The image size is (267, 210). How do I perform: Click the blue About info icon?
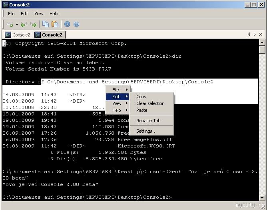pyautogui.click(x=67, y=24)
